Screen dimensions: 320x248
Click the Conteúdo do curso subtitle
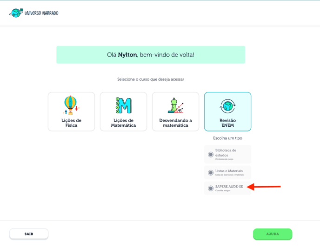click(224, 159)
